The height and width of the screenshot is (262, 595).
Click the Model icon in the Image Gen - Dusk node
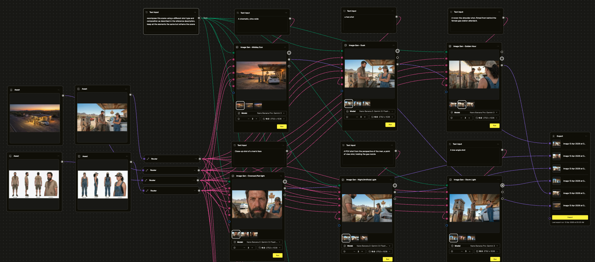pyautogui.click(x=347, y=111)
